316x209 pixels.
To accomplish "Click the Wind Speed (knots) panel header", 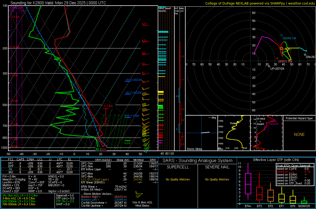I will (165, 9).
